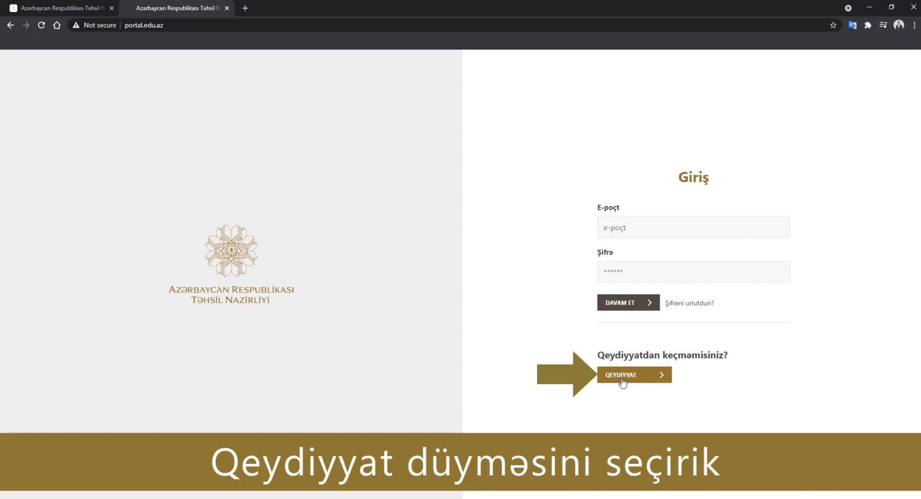Open the Şifrəni unutdun? link
Image resolution: width=921 pixels, height=499 pixels.
pyautogui.click(x=689, y=303)
